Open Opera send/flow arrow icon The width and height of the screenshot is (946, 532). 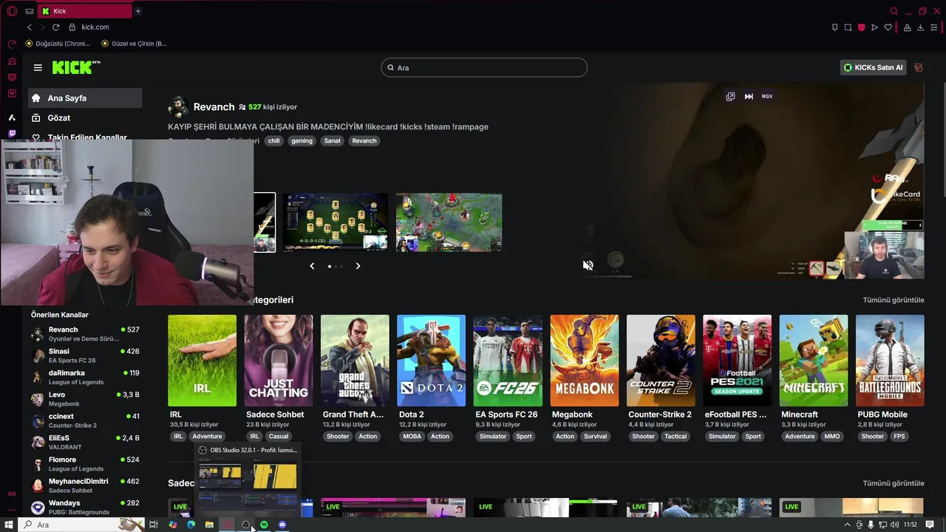[874, 27]
